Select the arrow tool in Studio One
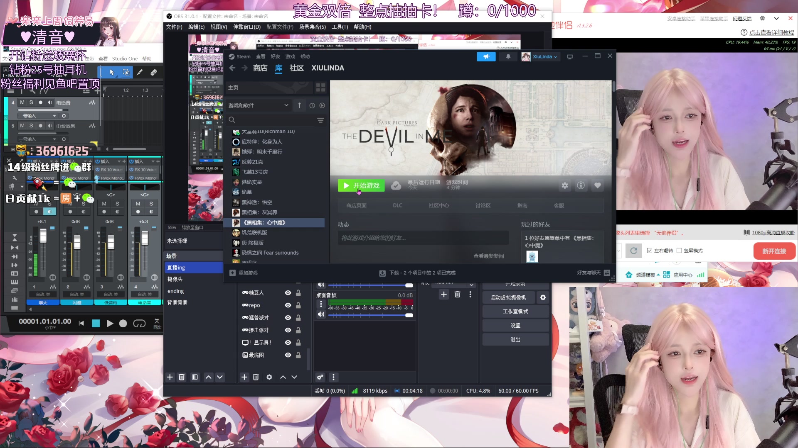 [111, 72]
